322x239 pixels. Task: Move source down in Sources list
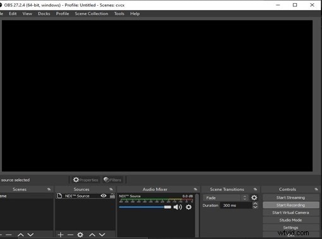102,235
